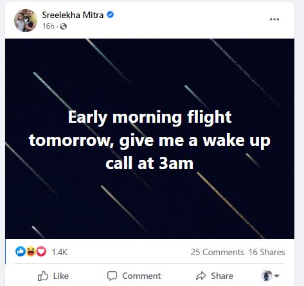This screenshot has width=304, height=286.
Task: Open the 16h post timestamp
Action: coord(48,26)
